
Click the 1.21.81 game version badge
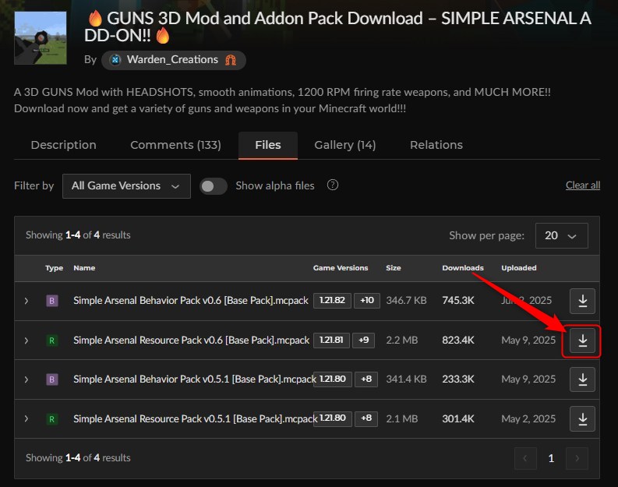pos(331,340)
